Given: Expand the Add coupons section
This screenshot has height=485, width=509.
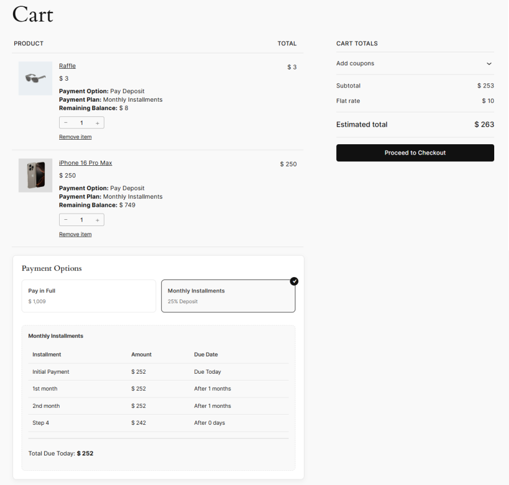Looking at the screenshot, I should click(415, 64).
